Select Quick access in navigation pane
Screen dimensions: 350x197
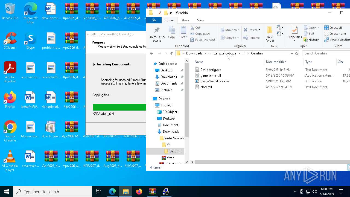168,64
